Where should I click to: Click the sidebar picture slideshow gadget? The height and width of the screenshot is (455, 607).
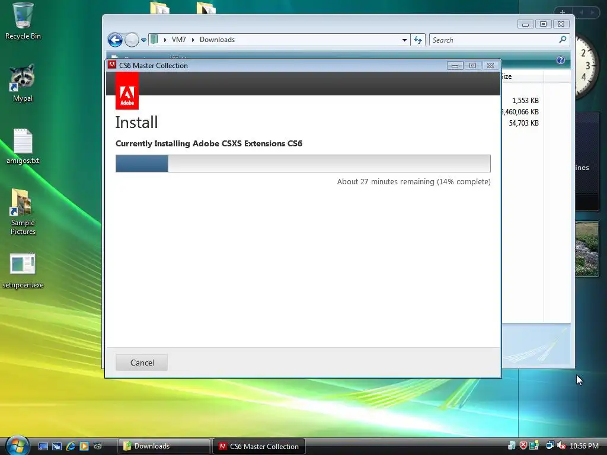[587, 249]
